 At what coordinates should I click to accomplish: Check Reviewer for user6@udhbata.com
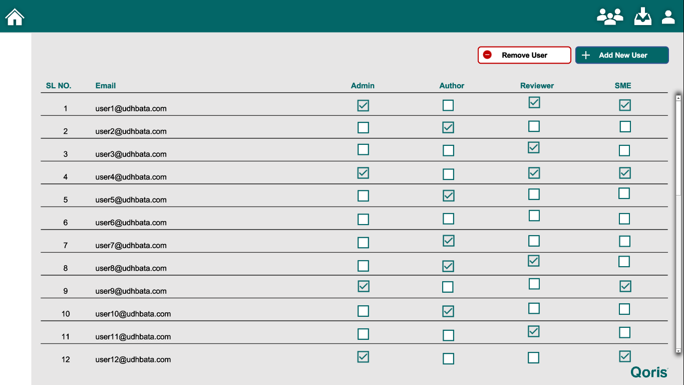point(534,216)
